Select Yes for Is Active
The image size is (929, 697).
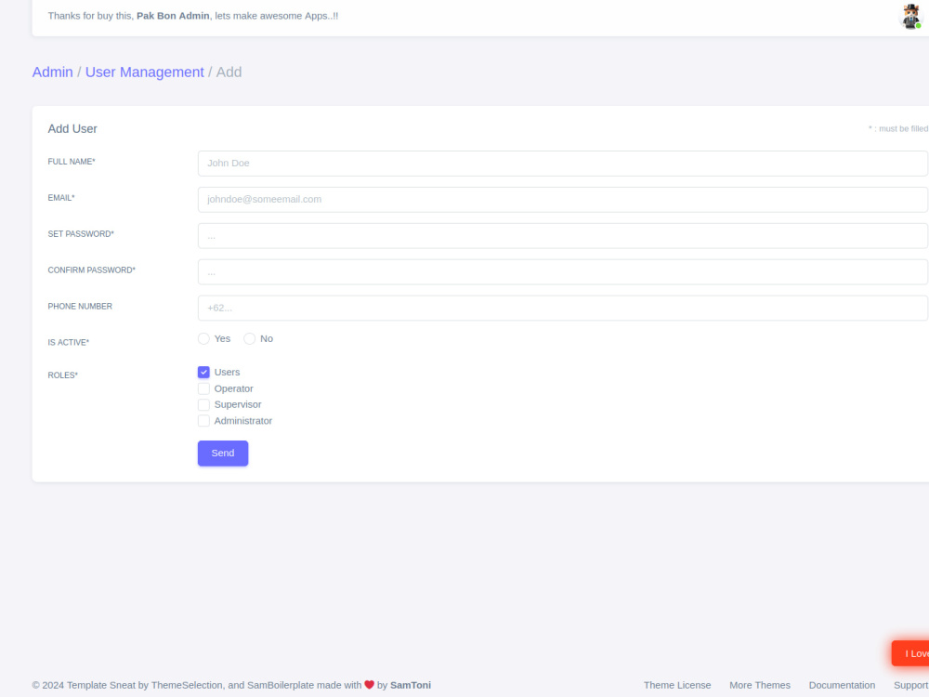(203, 339)
